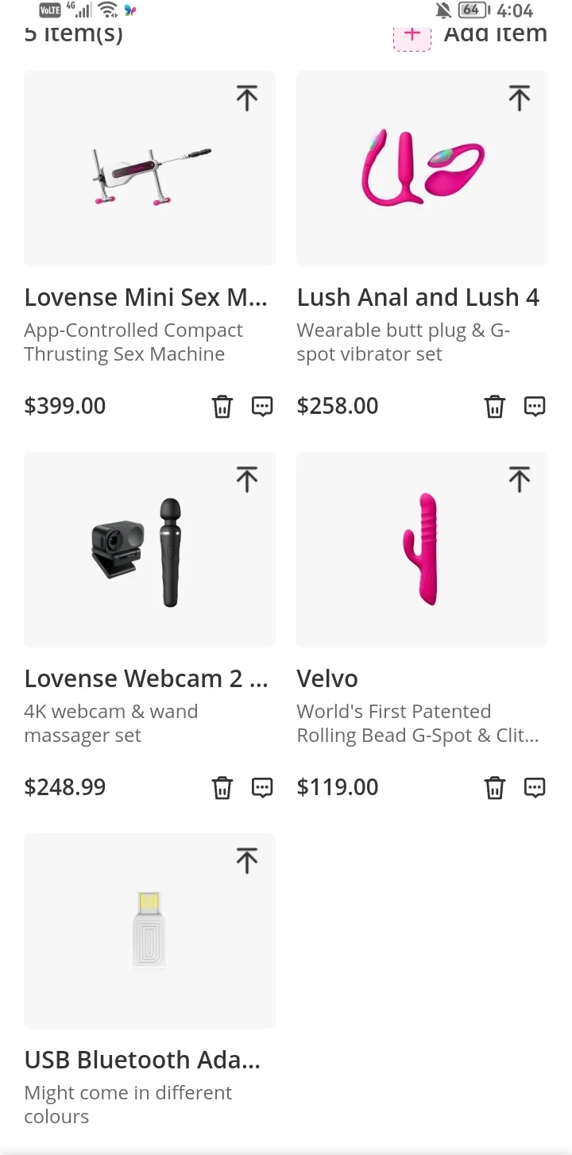Open the USB Bluetooth Adapter thumbnail image
The image size is (572, 1155).
tap(149, 929)
